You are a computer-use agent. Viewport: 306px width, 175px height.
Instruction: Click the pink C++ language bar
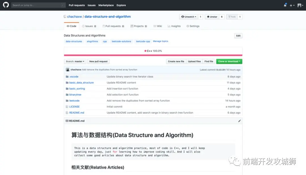153,55
